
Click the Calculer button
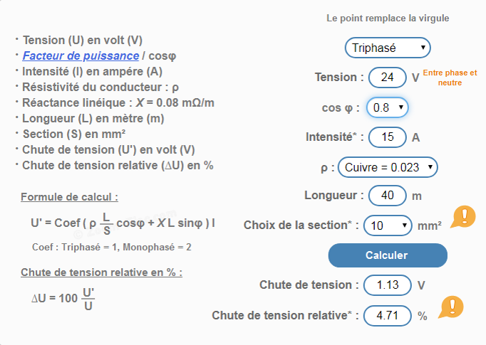[x=388, y=255]
